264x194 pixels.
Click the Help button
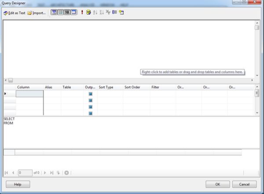(18, 184)
